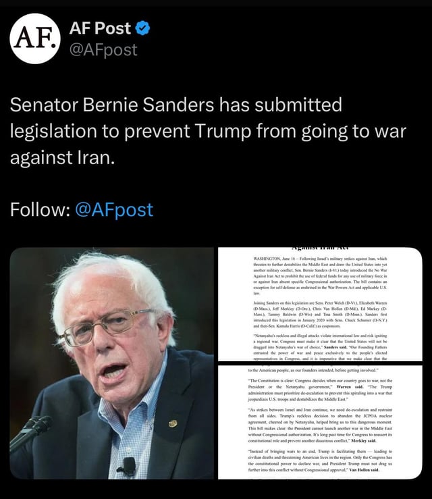Click the blue verified checkmark badge
Viewport: 432px width, 499px height.
click(142, 28)
